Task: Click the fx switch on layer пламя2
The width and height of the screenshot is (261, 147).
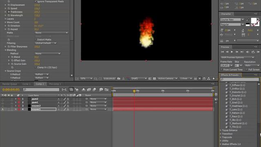Action: [x=68, y=106]
